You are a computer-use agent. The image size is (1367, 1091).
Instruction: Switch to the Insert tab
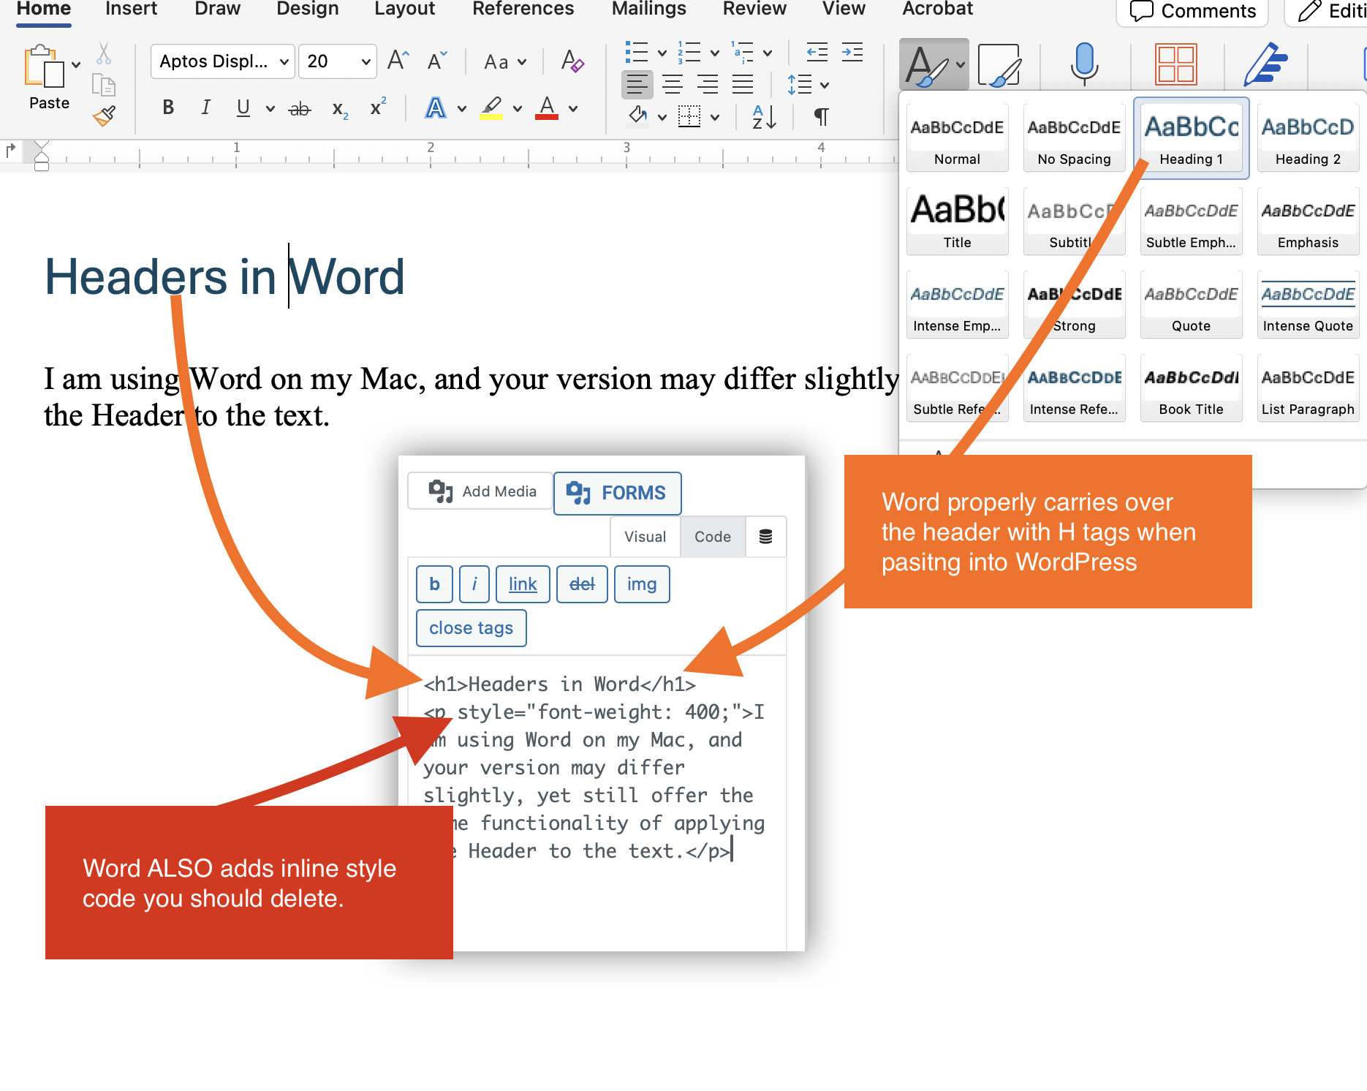pyautogui.click(x=131, y=9)
